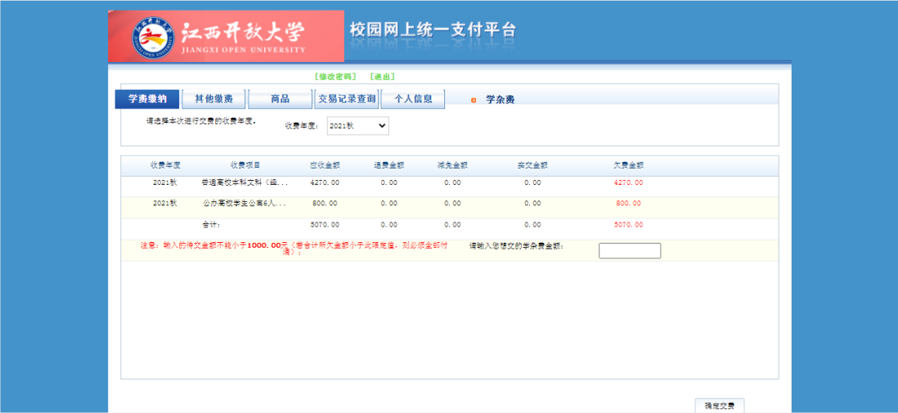Select the 普通高校本科文科 fee item row

(244, 182)
